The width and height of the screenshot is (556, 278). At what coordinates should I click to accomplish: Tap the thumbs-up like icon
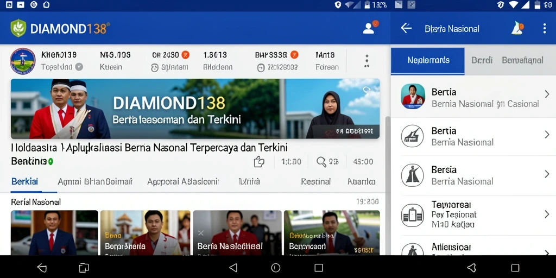(x=259, y=162)
